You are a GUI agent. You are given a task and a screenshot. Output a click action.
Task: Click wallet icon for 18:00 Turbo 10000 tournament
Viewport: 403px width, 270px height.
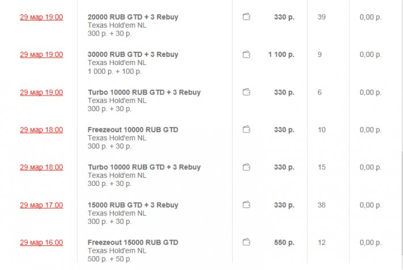click(x=246, y=167)
